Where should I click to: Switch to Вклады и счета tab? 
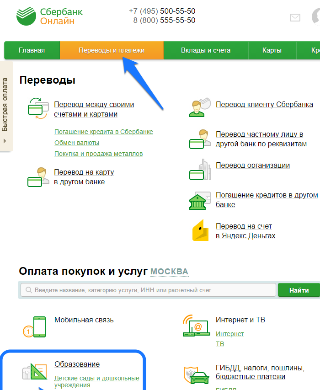tap(206, 50)
